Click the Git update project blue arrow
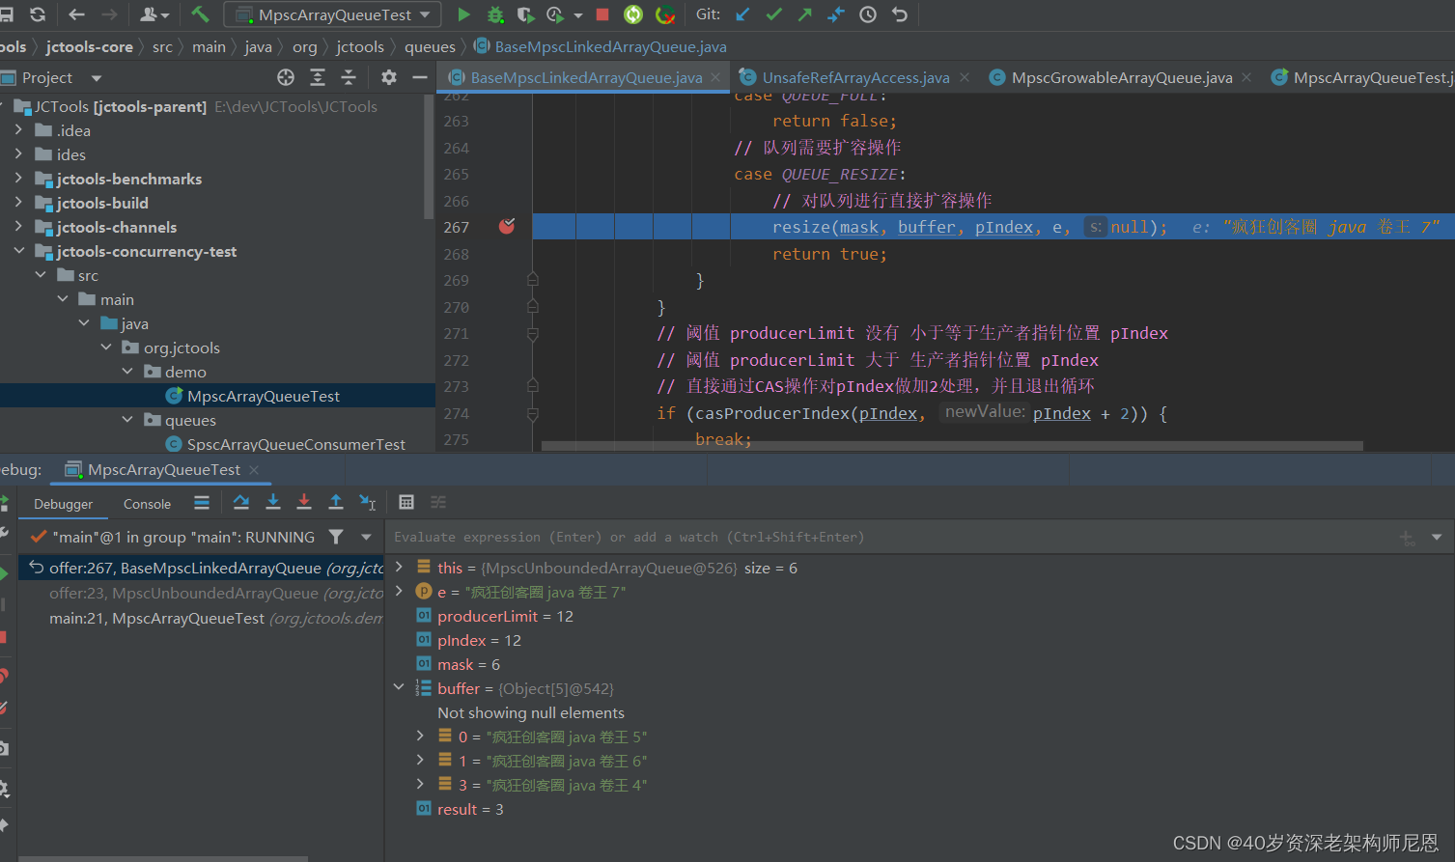The width and height of the screenshot is (1455, 862). click(742, 14)
